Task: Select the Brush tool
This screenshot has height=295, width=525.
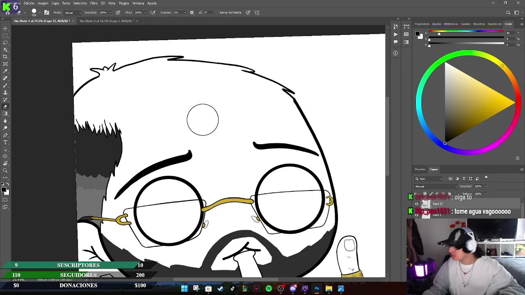Action: 5,86
